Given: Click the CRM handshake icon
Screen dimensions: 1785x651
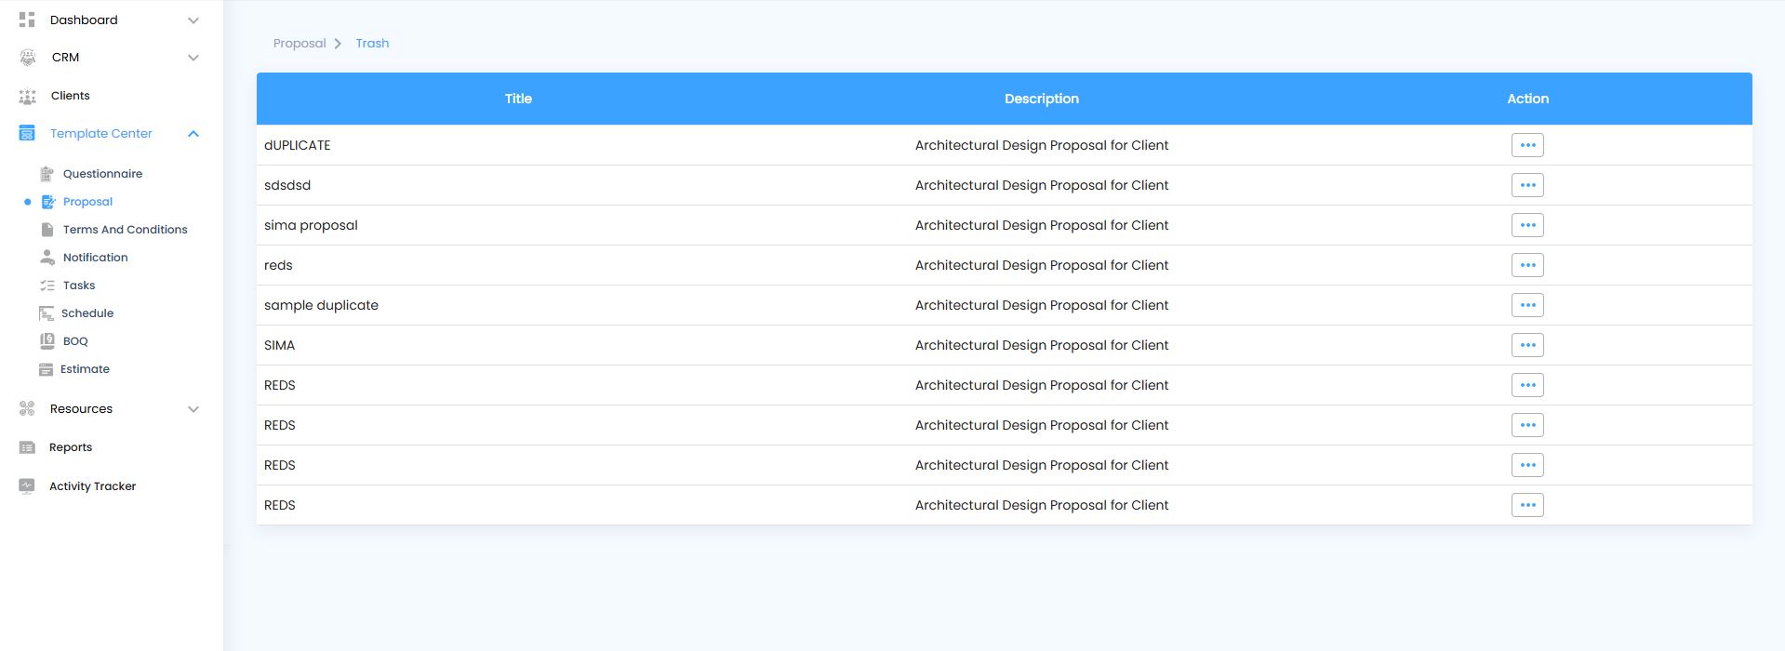Looking at the screenshot, I should [28, 58].
